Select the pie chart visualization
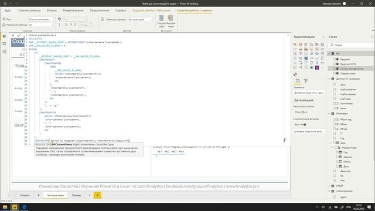This screenshot has height=211, width=375. [311, 53]
